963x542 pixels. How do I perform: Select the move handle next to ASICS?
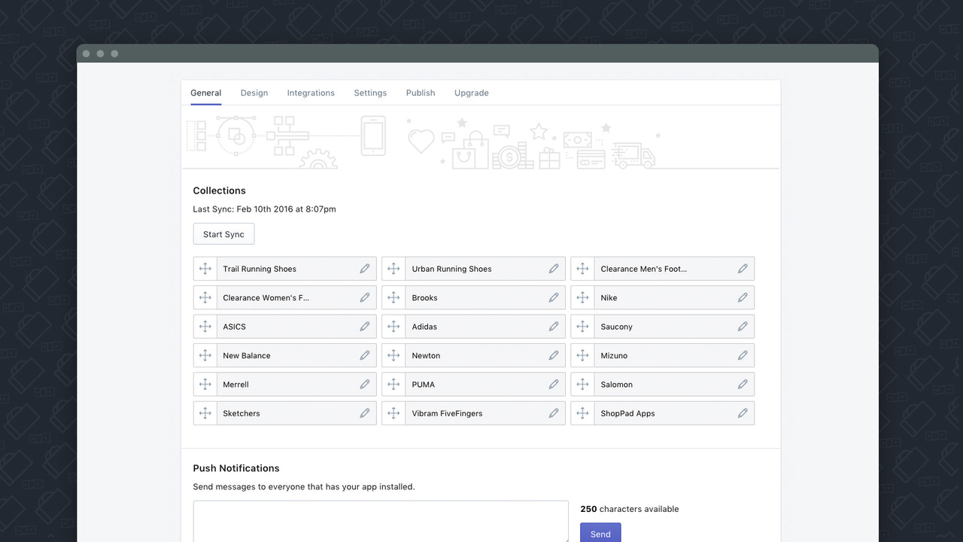[x=205, y=326]
